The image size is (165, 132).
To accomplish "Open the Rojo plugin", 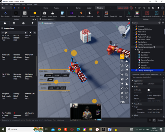I will [98, 14].
